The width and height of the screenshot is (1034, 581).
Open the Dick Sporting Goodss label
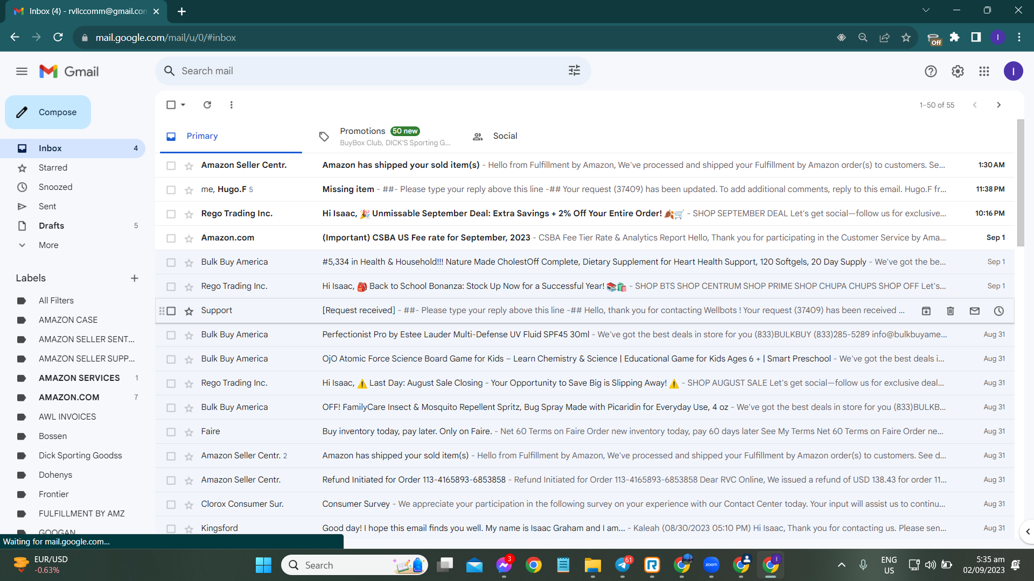tap(80, 456)
